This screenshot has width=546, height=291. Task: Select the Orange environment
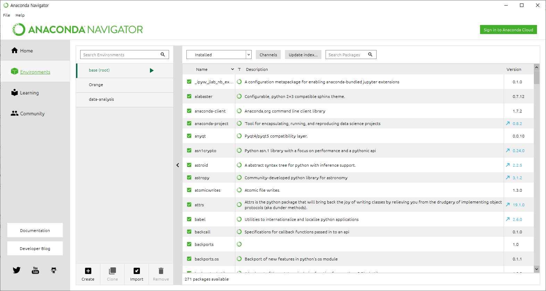point(125,85)
